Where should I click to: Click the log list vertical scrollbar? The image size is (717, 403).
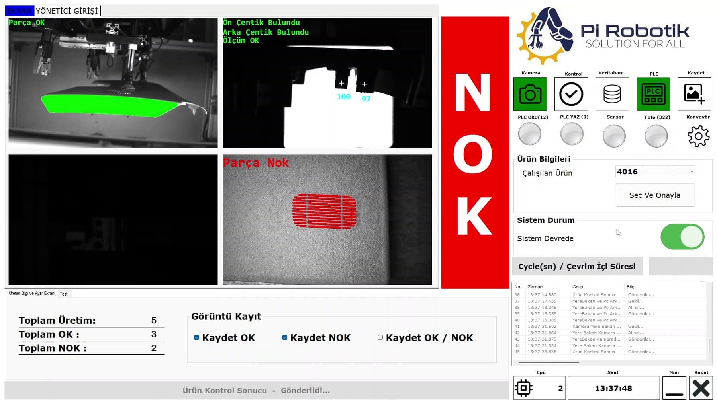pyautogui.click(x=709, y=345)
